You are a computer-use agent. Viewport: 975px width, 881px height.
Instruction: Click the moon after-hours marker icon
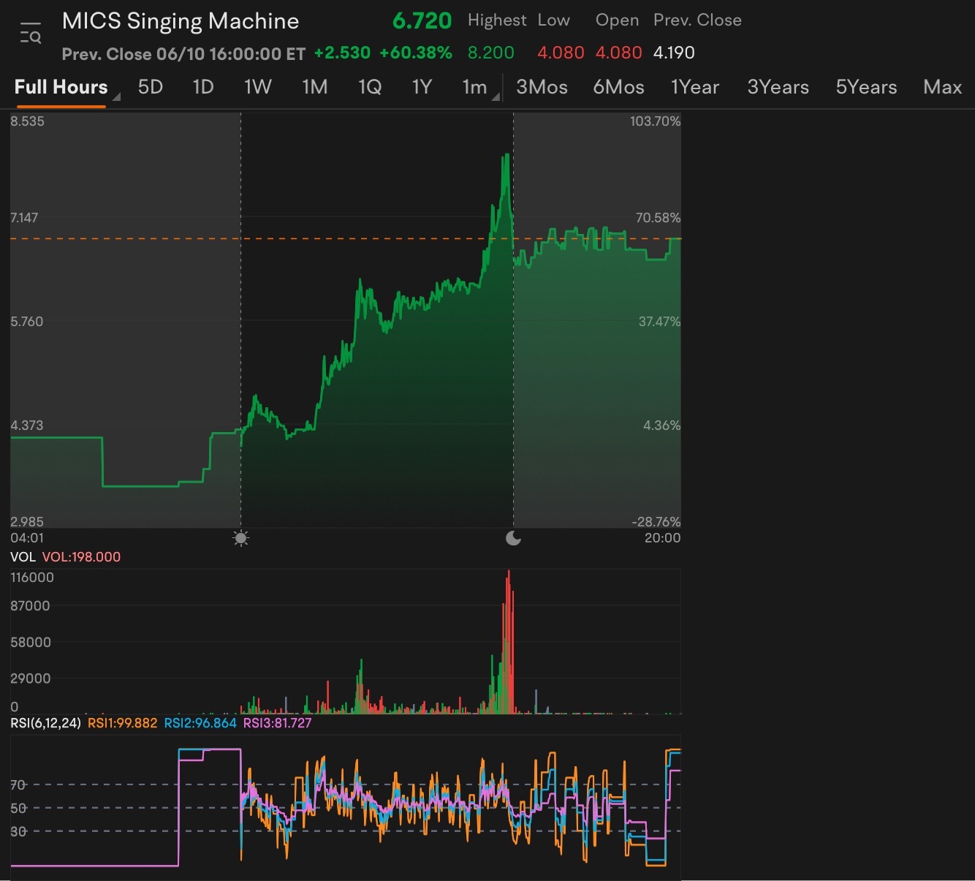click(x=514, y=539)
